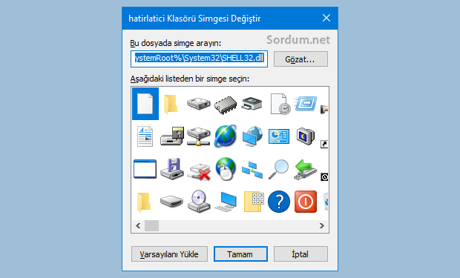Choose the folder with grid icon
The image size is (460, 278).
point(254,202)
